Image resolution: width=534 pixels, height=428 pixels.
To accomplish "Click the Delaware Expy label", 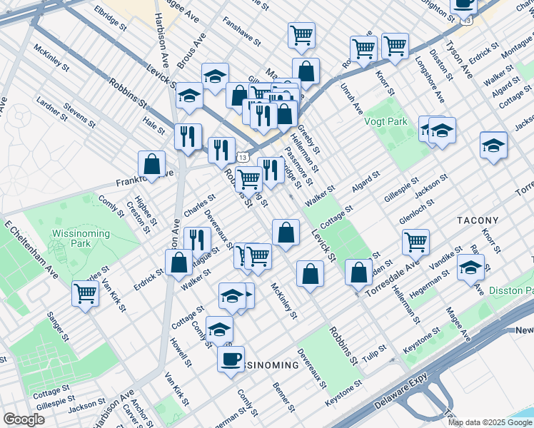I will pos(400,392).
